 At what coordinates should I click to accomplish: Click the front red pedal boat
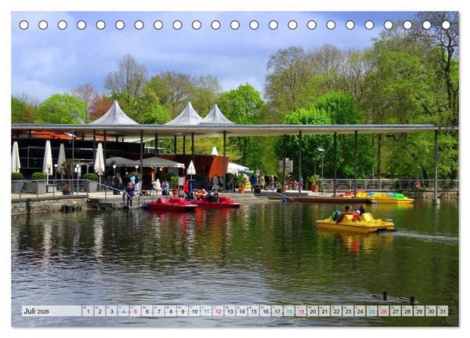[170, 204]
